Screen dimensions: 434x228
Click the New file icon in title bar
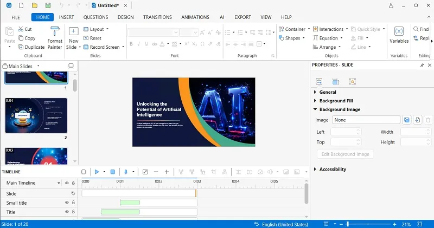click(x=21, y=5)
